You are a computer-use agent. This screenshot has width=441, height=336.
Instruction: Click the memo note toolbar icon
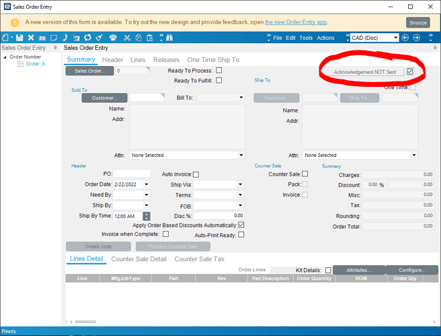tap(54, 38)
